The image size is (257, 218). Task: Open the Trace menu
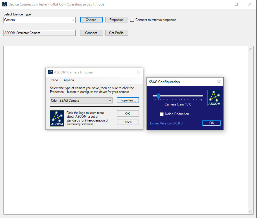(x=54, y=80)
